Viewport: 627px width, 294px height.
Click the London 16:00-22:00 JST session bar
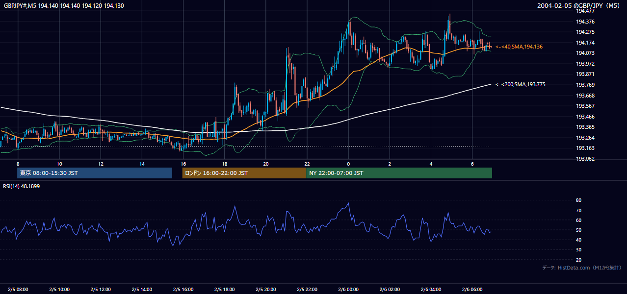[244, 173]
